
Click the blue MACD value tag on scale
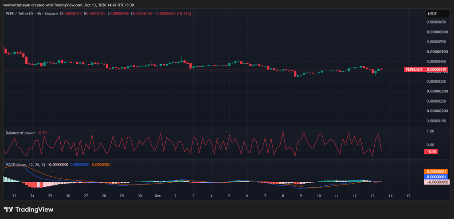coord(437,177)
